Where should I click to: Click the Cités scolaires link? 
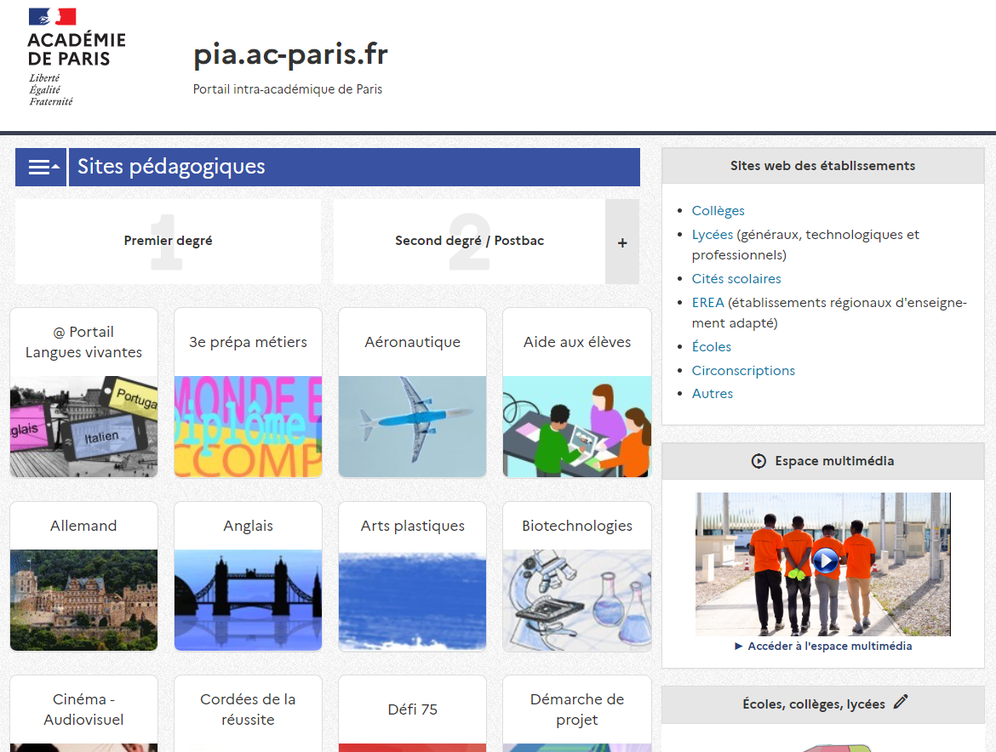click(x=736, y=278)
